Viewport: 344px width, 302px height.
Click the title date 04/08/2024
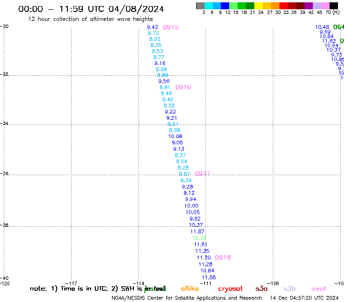(x=136, y=9)
